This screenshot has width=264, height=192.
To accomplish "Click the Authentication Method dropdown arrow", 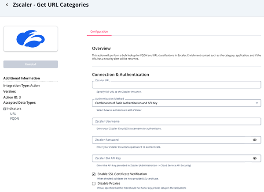I will pos(257,103).
